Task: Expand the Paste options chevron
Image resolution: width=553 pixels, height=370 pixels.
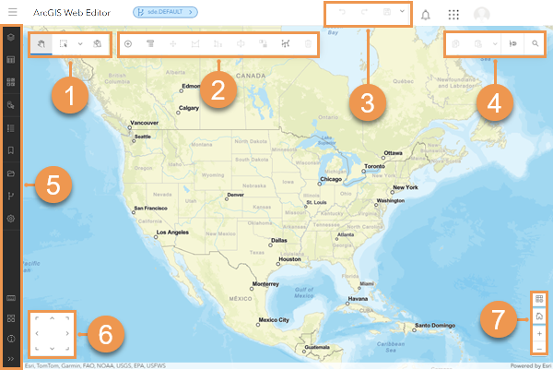Action: (495, 43)
